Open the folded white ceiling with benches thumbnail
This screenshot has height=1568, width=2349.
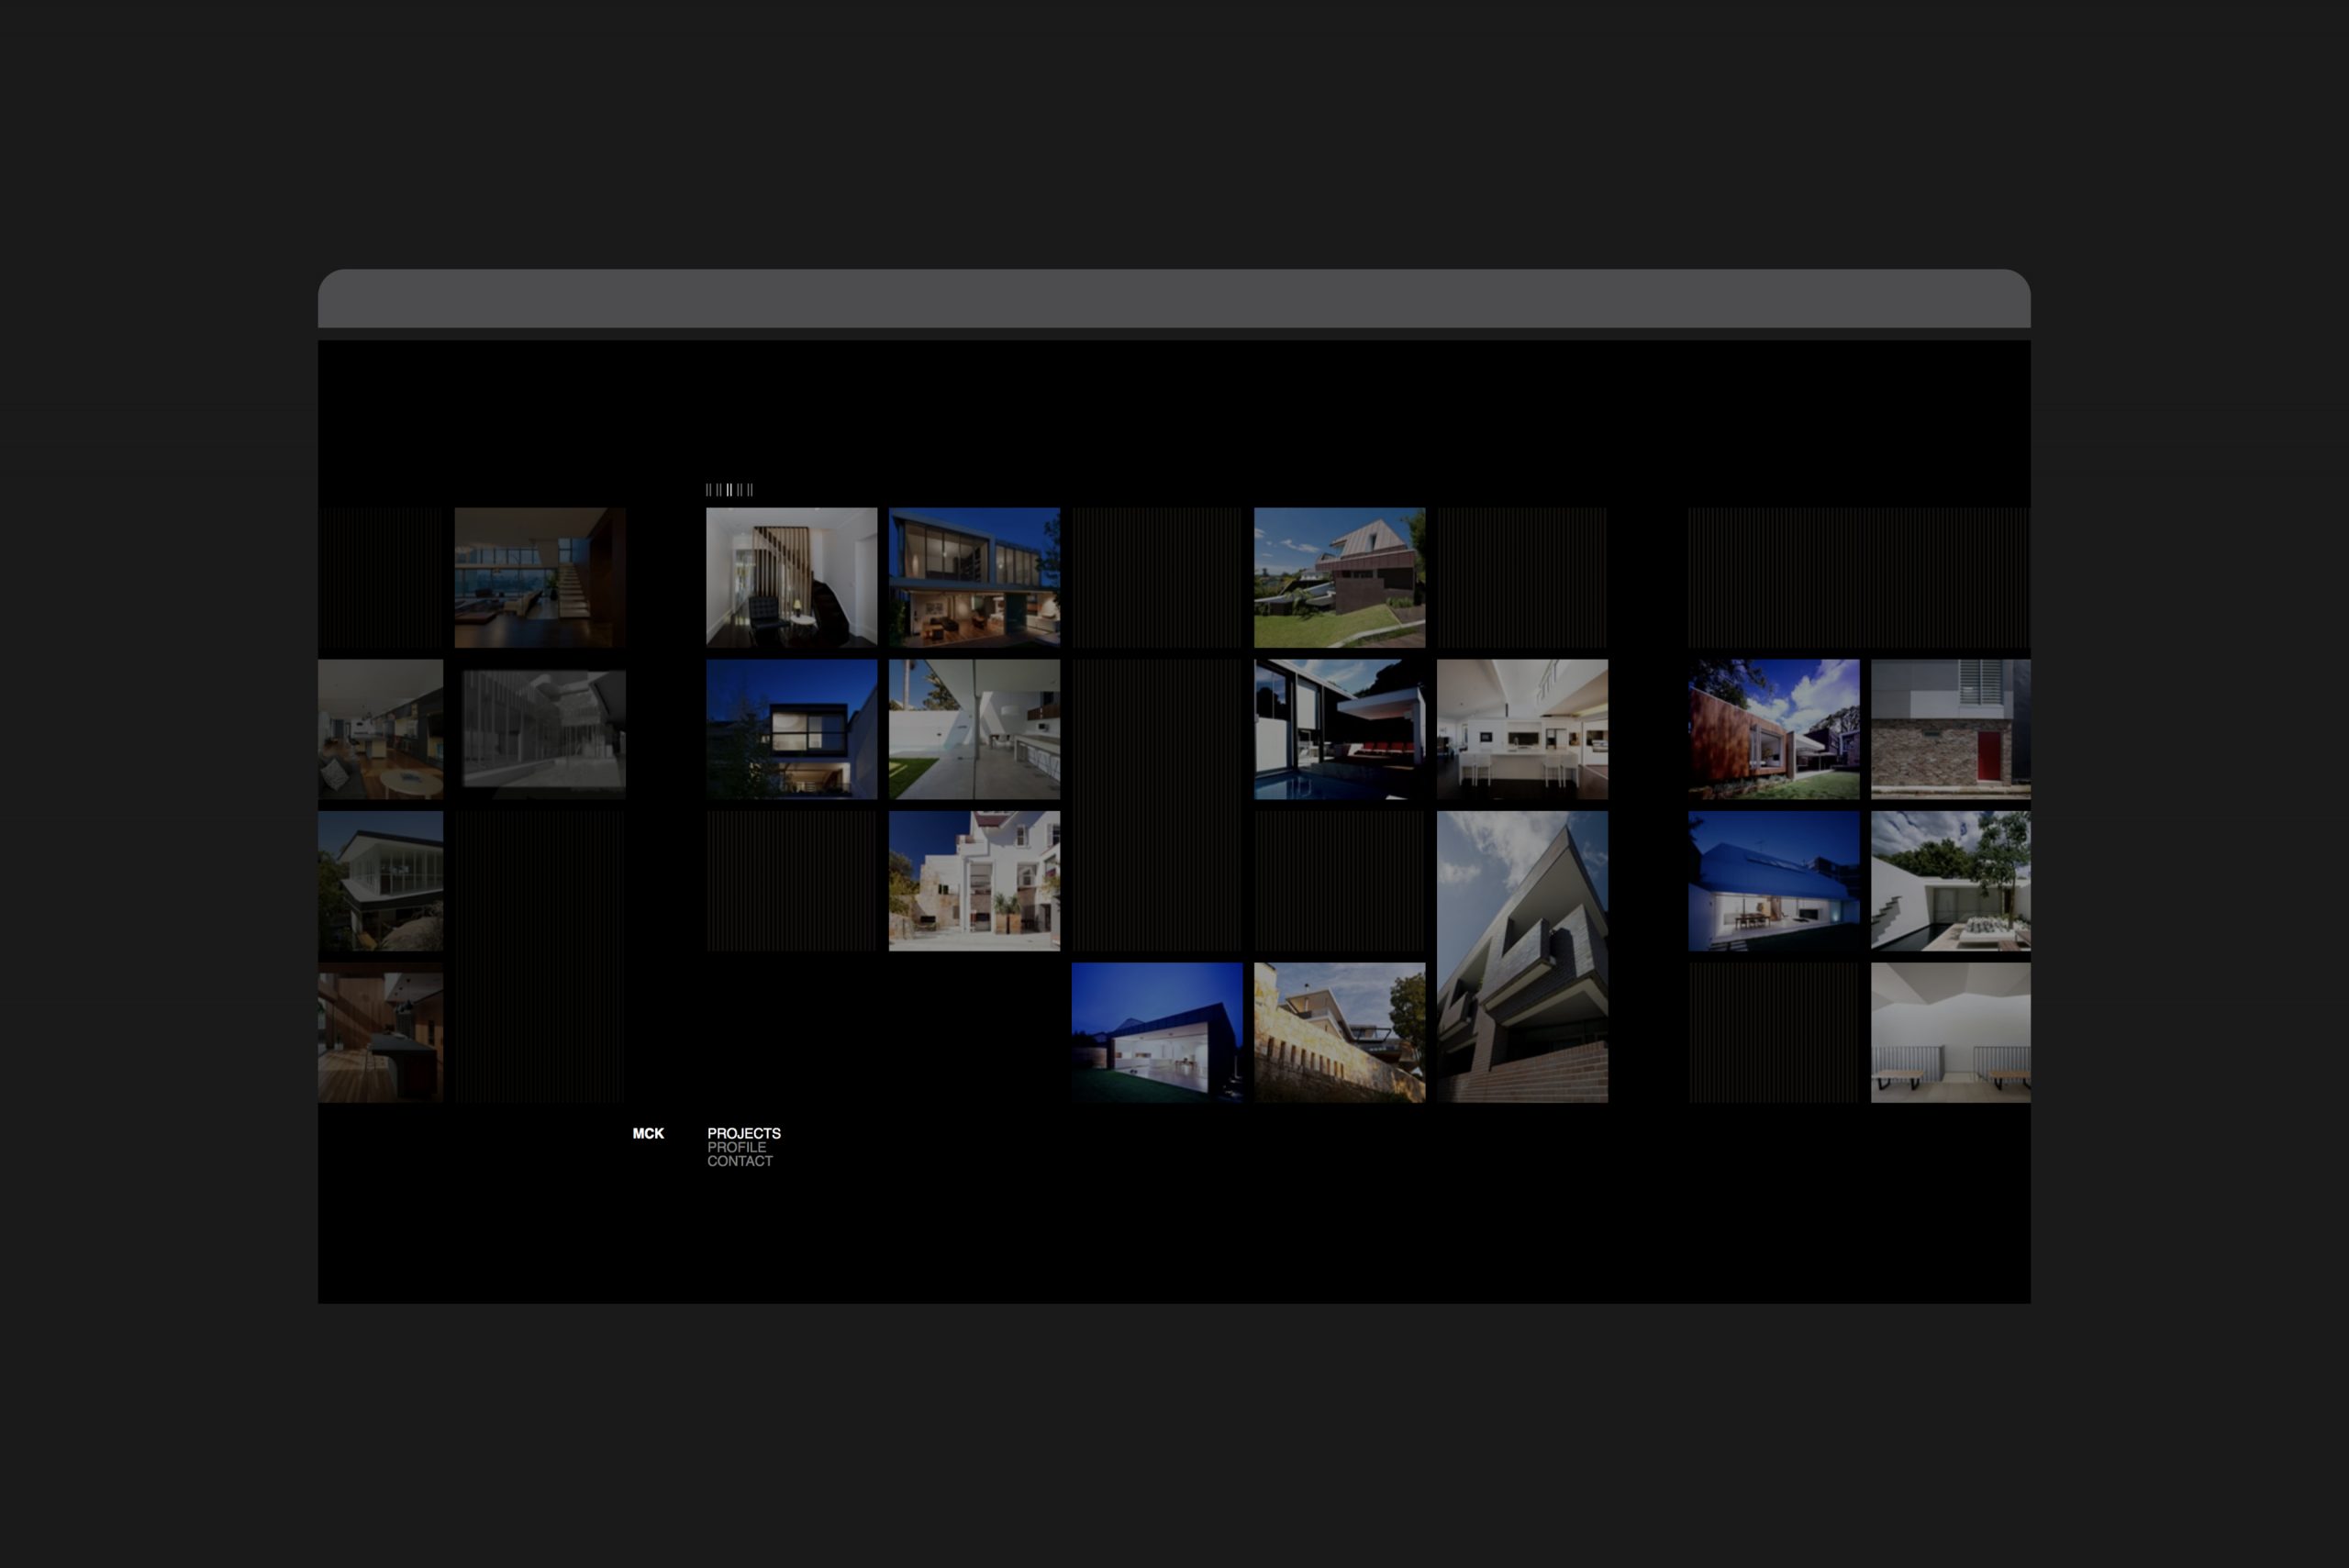(1951, 1033)
